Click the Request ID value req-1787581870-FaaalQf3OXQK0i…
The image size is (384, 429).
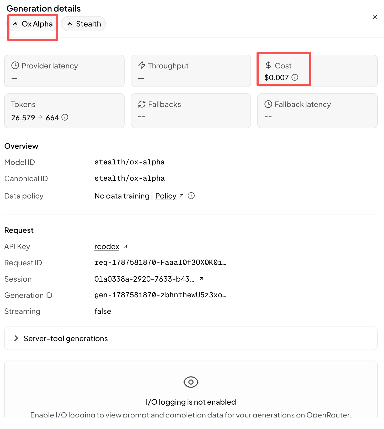pos(161,262)
